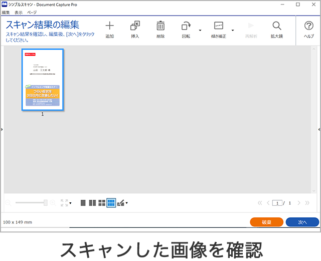Switch to single page view layout
The width and height of the screenshot is (321, 261).
pos(84,203)
